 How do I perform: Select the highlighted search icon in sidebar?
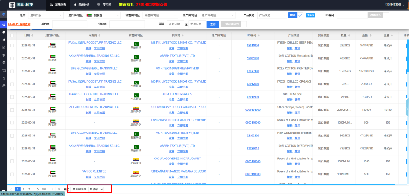pos(4,24)
